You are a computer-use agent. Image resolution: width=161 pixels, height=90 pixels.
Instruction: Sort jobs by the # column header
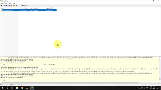pos(20,8)
